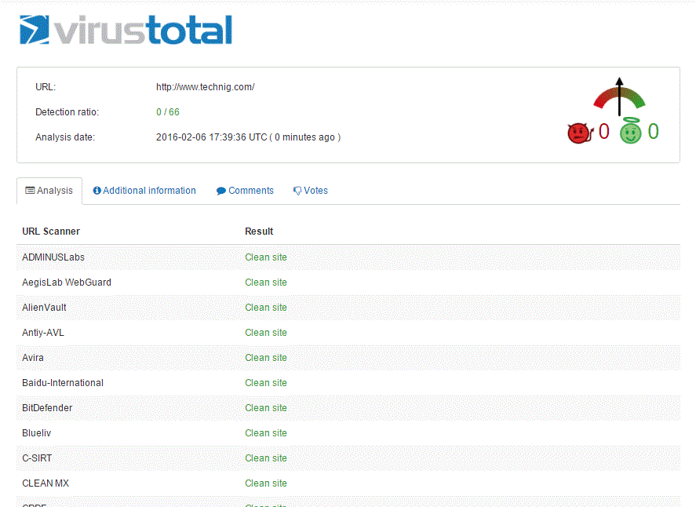Click the Clean site result for BitDefender
This screenshot has height=507, width=696.
pyautogui.click(x=266, y=407)
